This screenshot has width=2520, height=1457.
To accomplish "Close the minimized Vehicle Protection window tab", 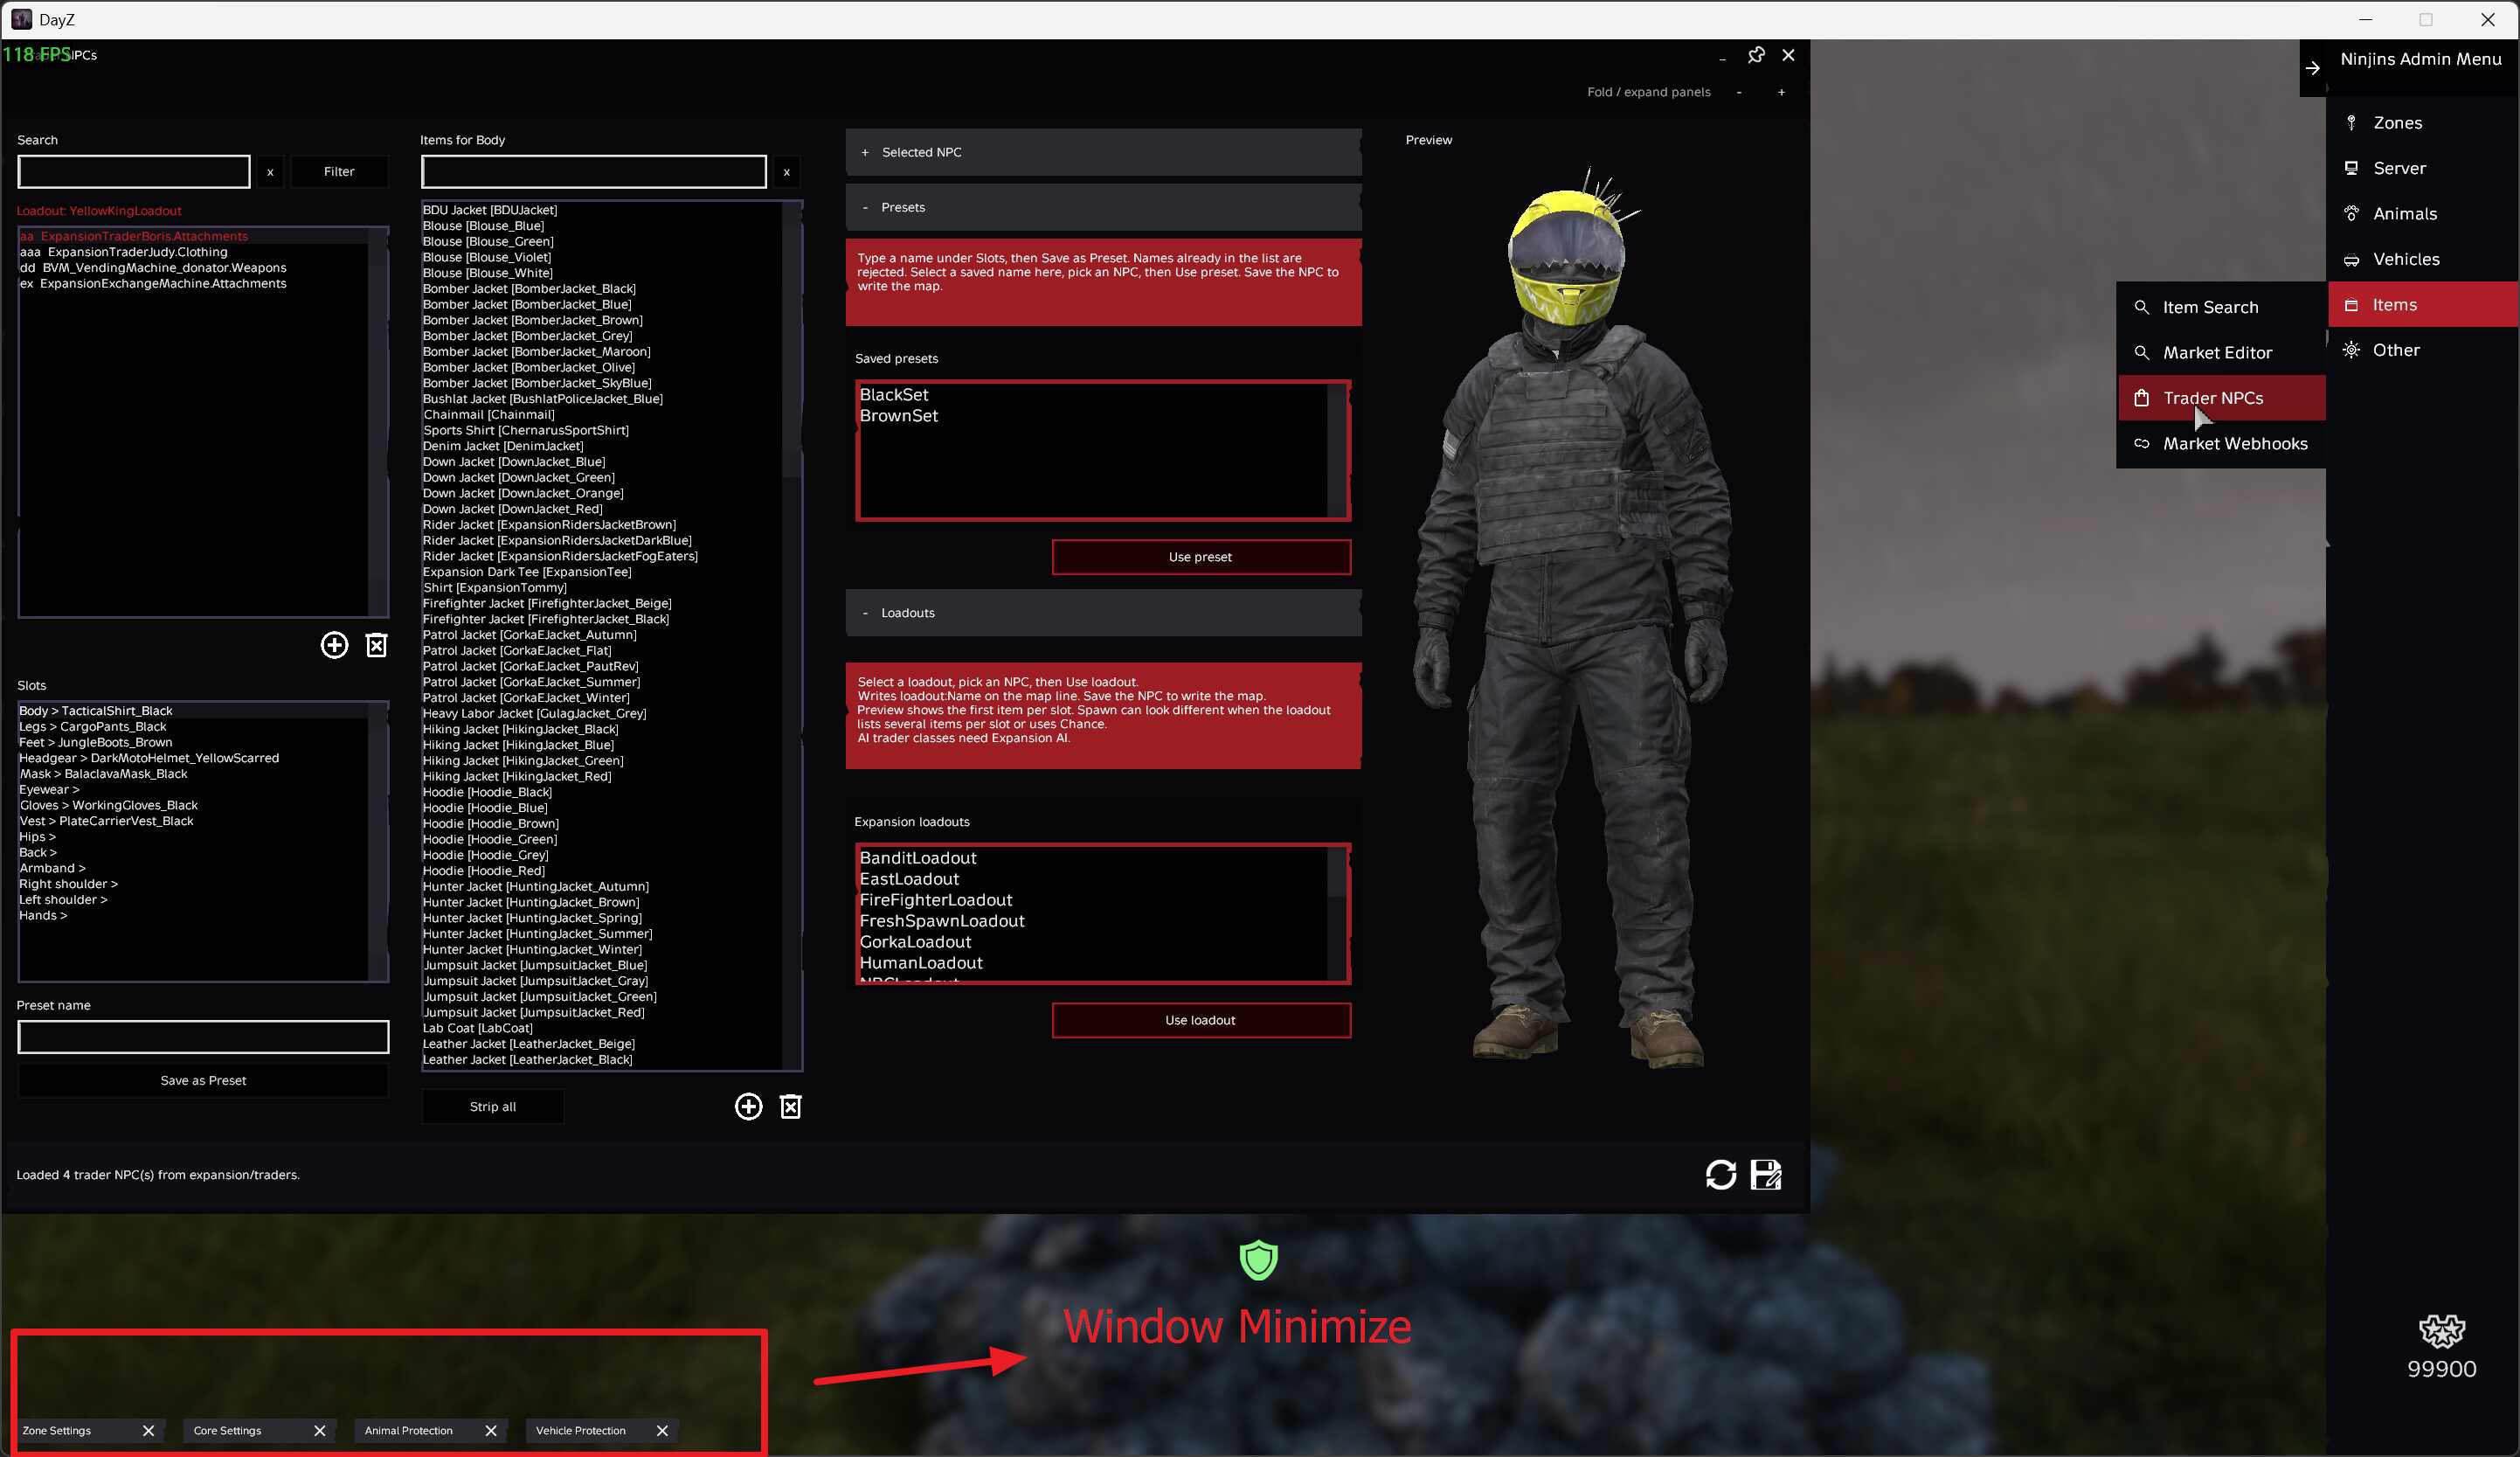I will click(662, 1431).
